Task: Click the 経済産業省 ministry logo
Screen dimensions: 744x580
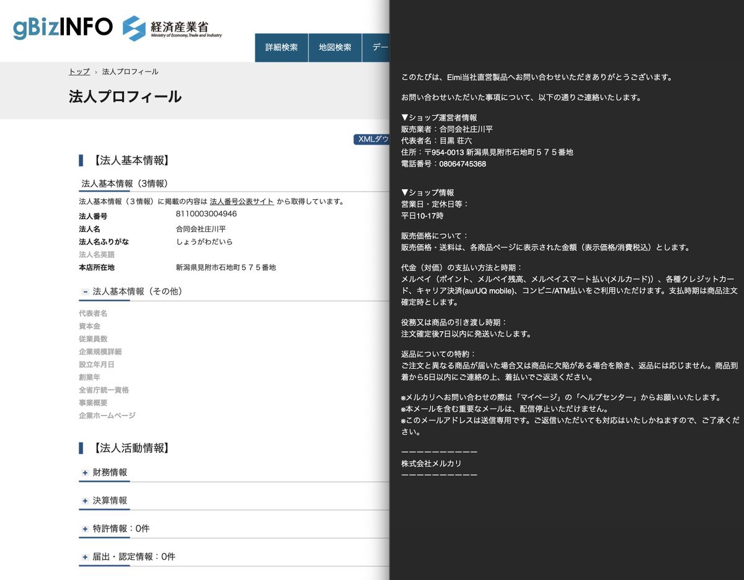Action: [x=172, y=27]
